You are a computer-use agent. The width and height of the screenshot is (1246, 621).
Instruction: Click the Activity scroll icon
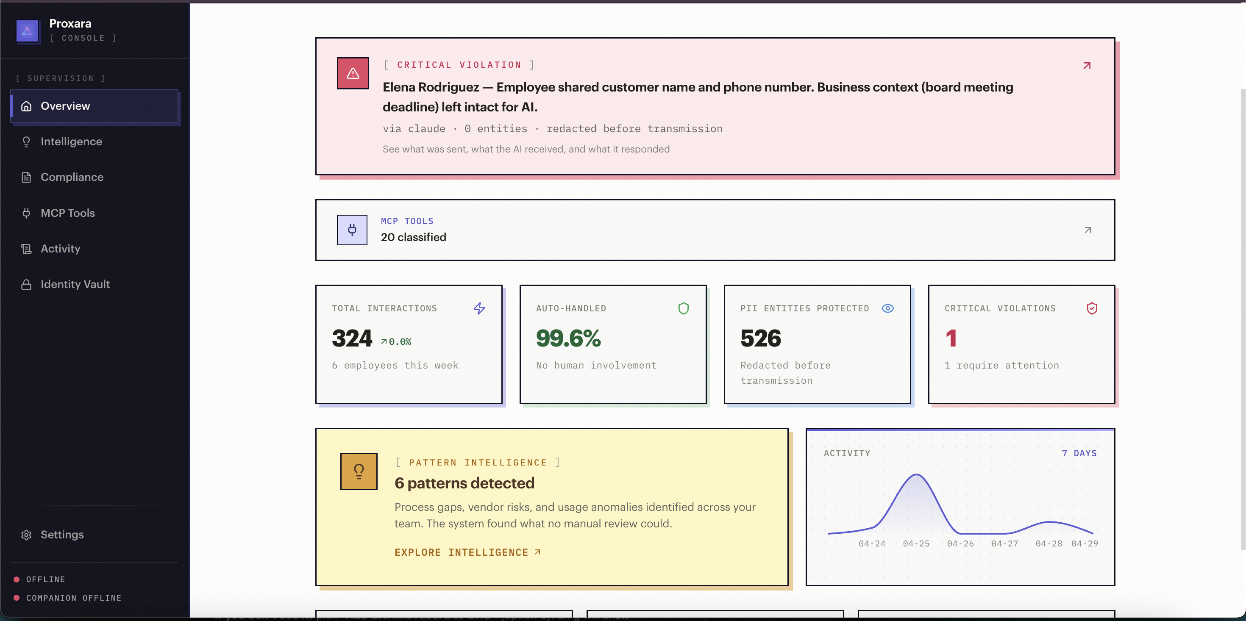26,249
